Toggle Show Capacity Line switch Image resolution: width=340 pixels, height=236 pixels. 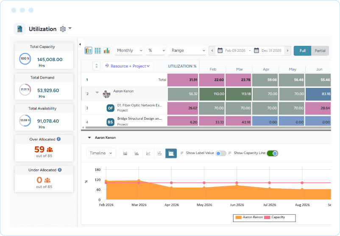click(272, 153)
